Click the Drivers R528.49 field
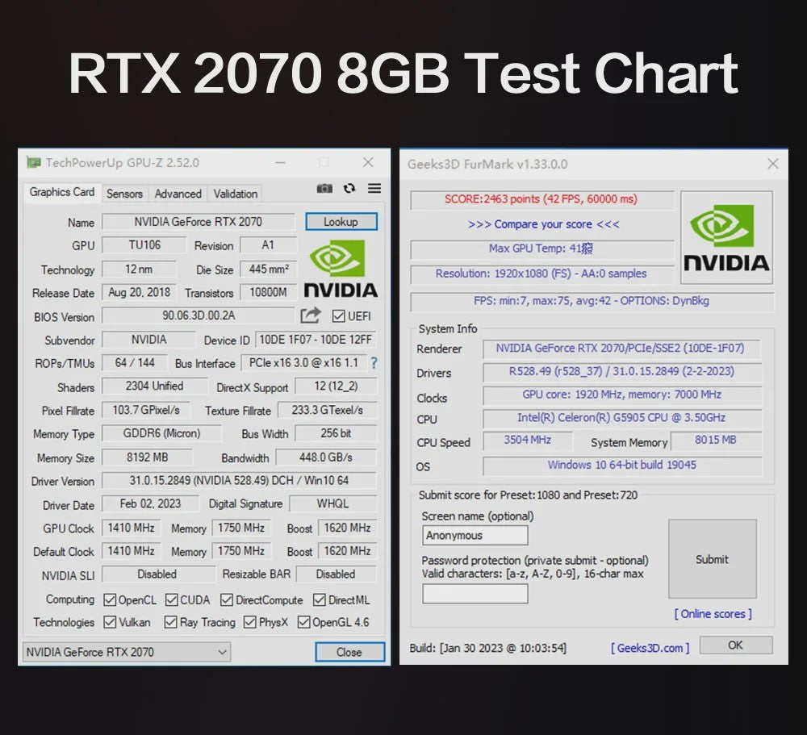This screenshot has width=807, height=735. (621, 372)
